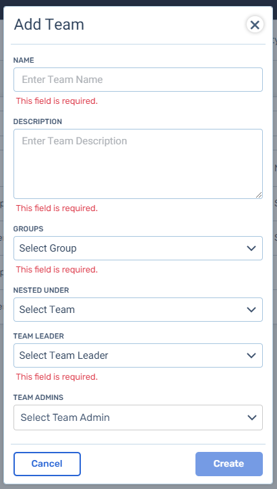Click the chevron arrow in Groups field
277x489 pixels.
(251, 248)
